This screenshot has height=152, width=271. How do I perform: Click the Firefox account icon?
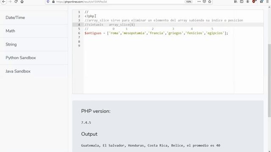[248, 2]
